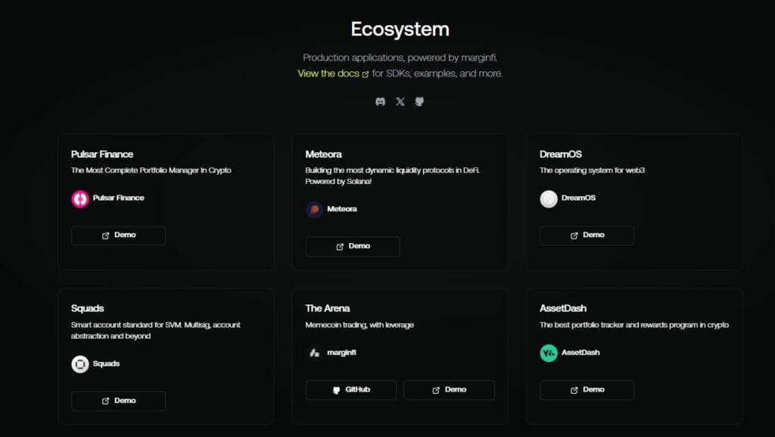
Task: Open the Discord social icon
Action: pos(381,101)
